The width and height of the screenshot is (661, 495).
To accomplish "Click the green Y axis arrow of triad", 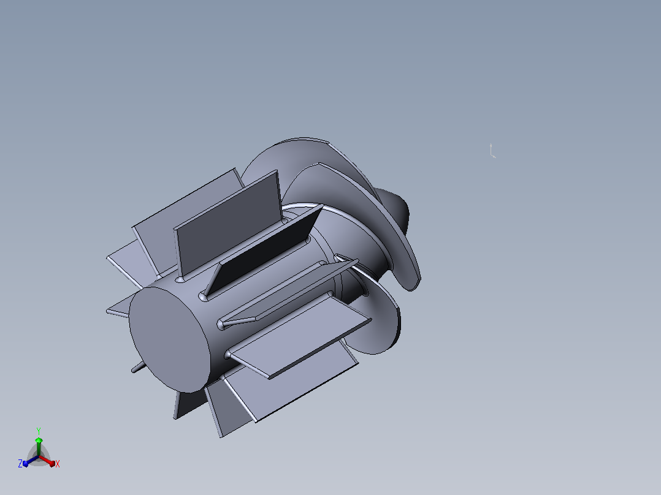I will coord(39,446).
